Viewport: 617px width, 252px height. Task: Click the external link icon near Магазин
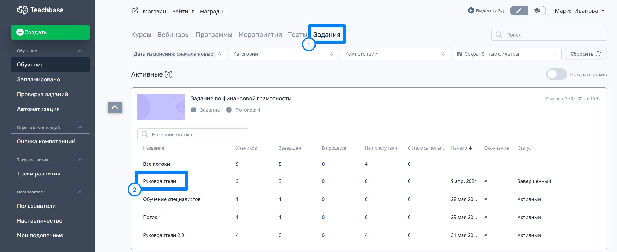[x=135, y=11]
